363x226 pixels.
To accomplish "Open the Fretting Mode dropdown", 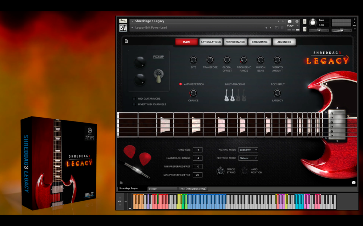I will click(x=248, y=158).
